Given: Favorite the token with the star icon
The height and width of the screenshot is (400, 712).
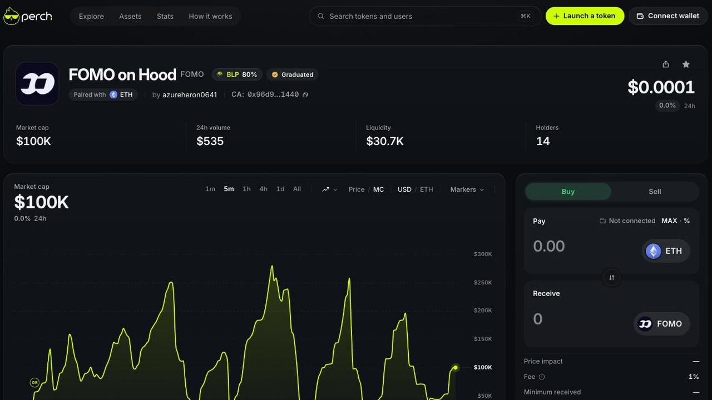Looking at the screenshot, I should pos(686,64).
